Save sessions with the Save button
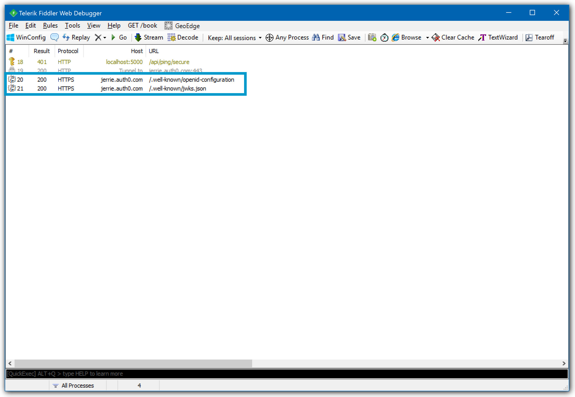 tap(349, 37)
